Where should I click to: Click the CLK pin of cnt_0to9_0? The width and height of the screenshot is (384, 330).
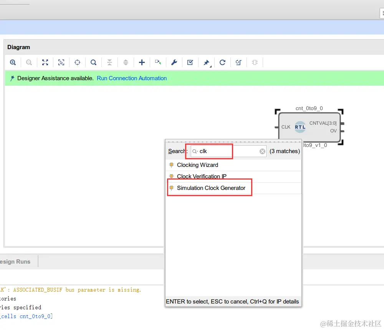(x=277, y=127)
